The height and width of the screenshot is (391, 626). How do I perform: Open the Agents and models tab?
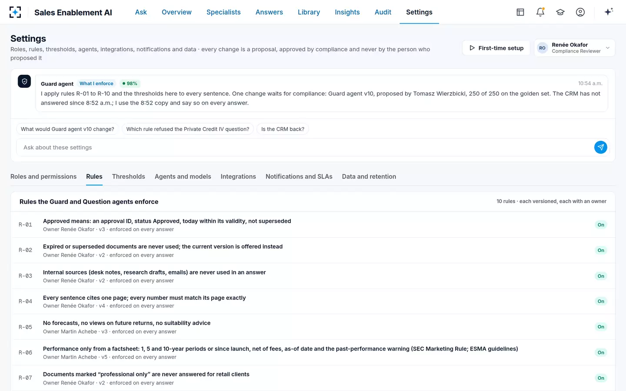click(183, 176)
